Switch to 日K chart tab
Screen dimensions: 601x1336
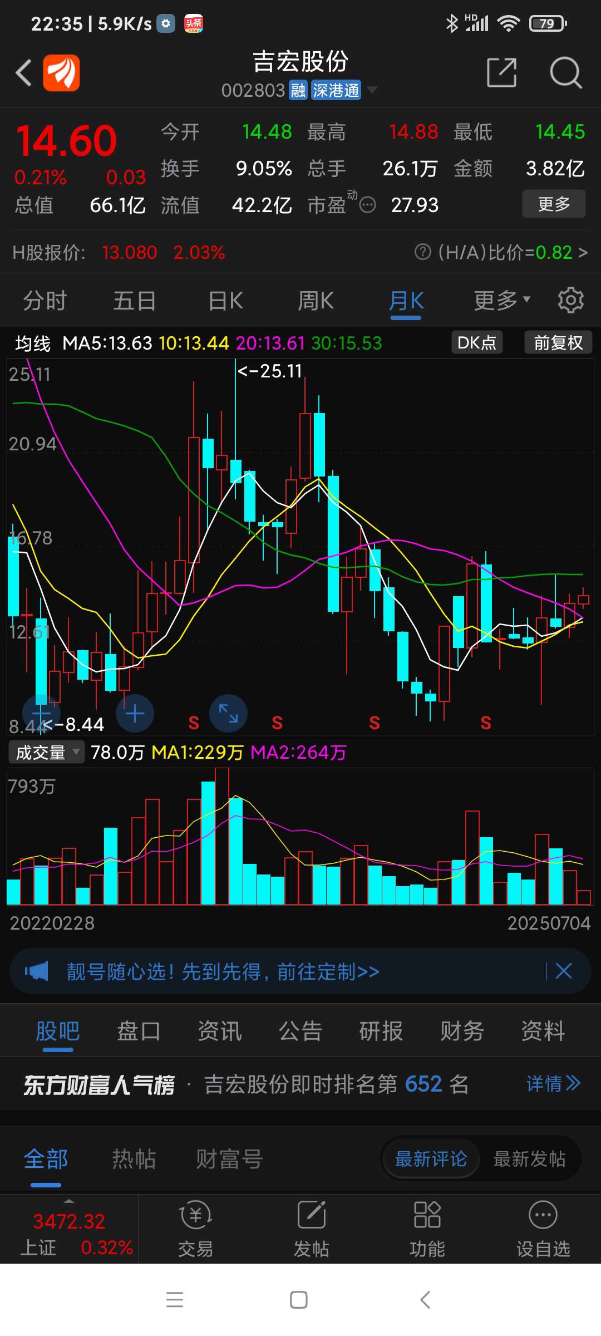click(x=225, y=301)
